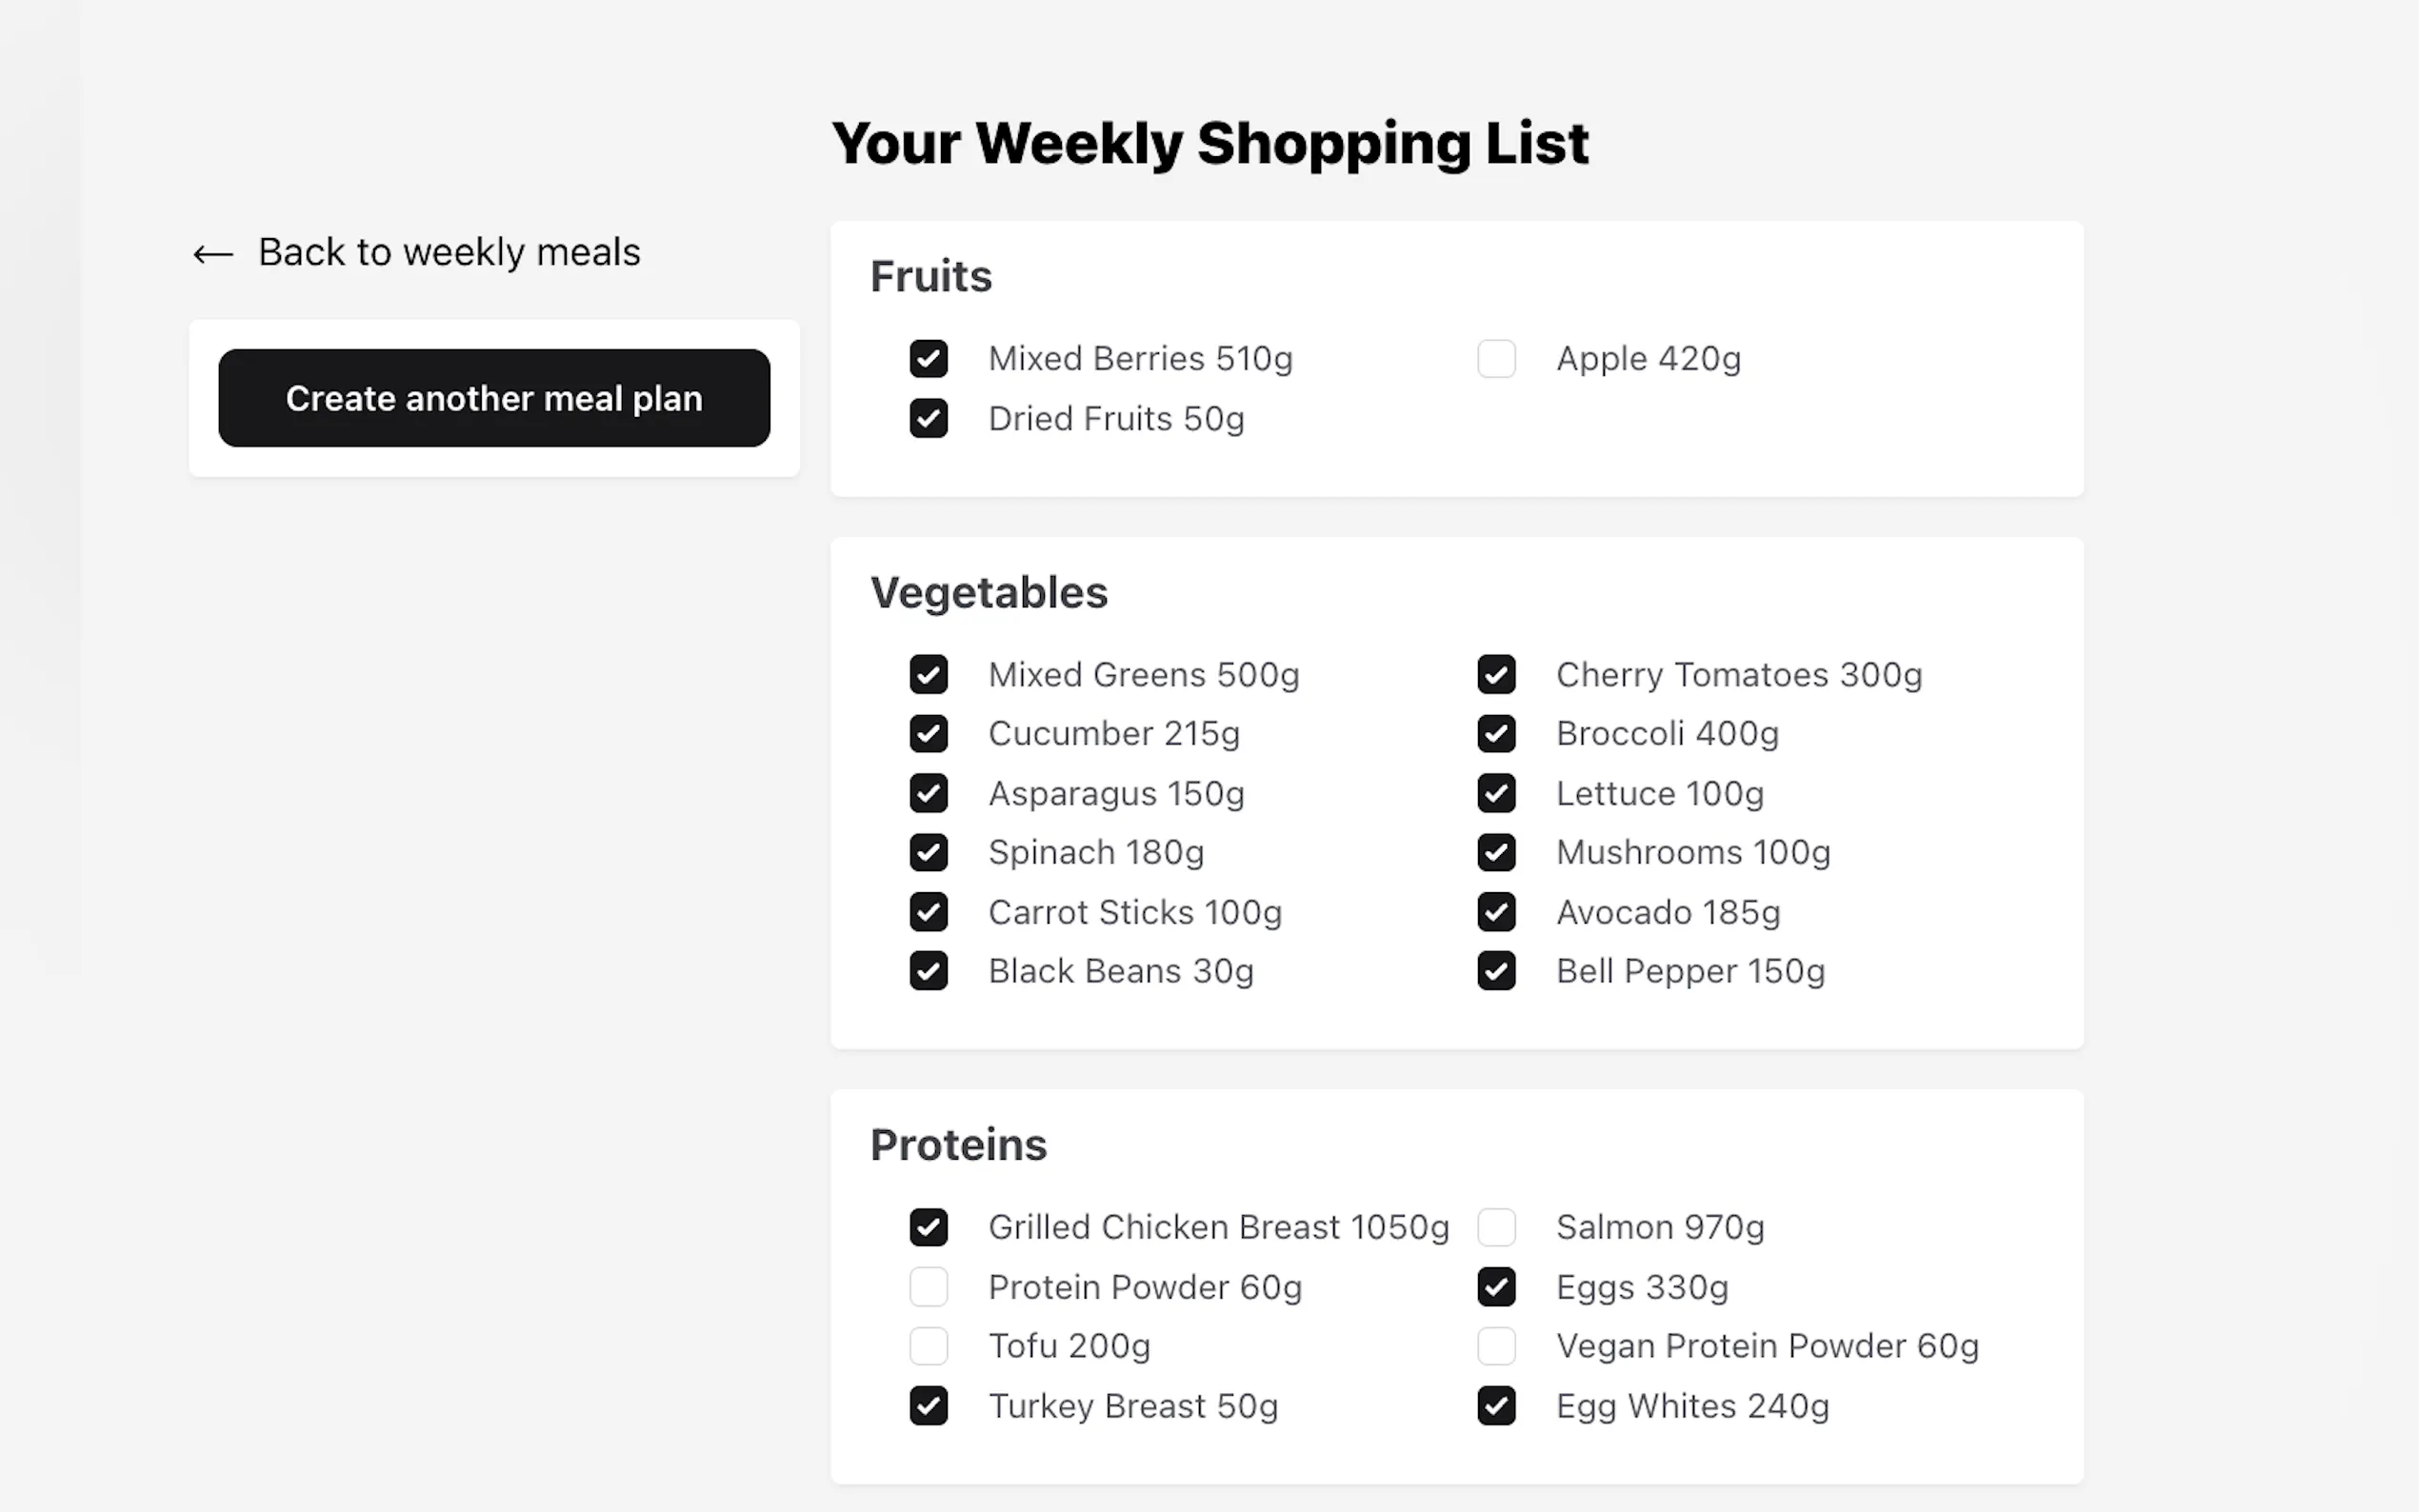2419x1512 pixels.
Task: Click Create another meal plan
Action: [493, 398]
